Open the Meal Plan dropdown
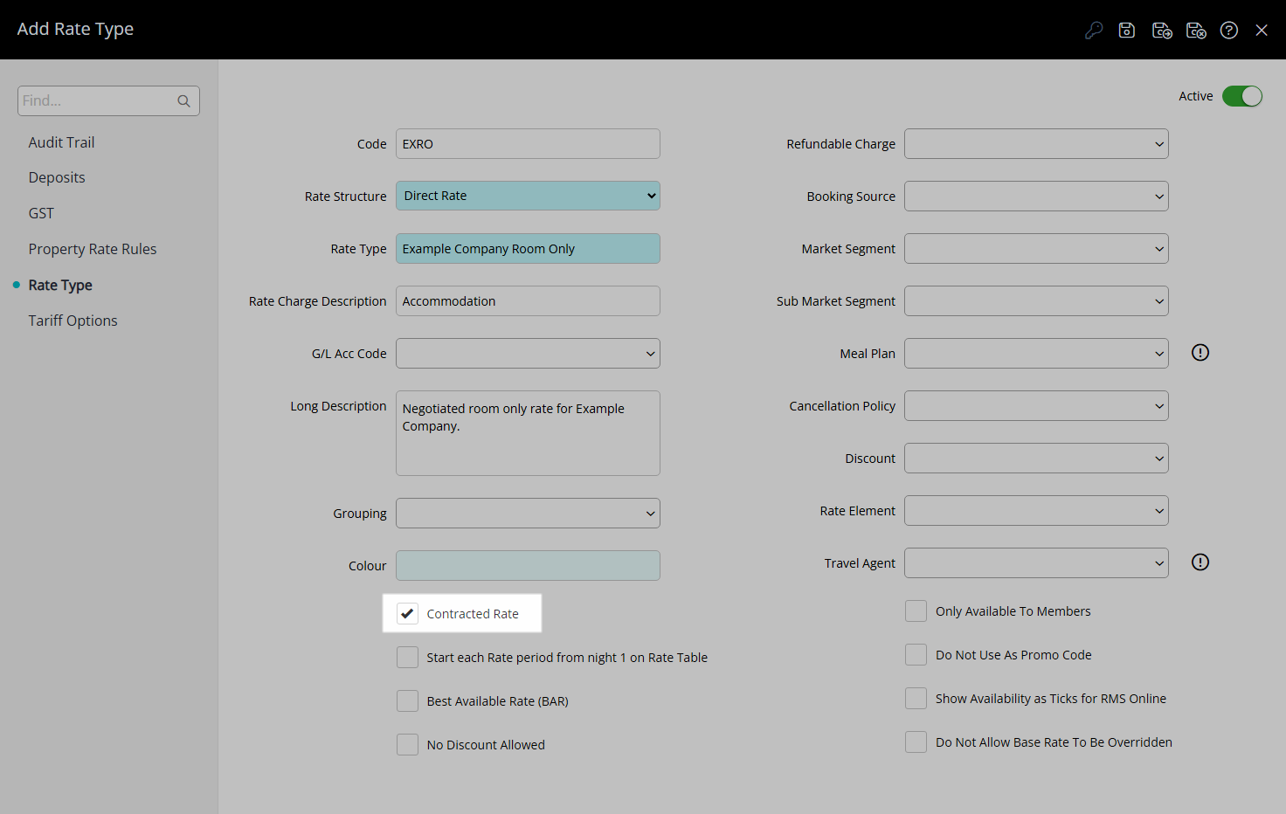 [1036, 354]
